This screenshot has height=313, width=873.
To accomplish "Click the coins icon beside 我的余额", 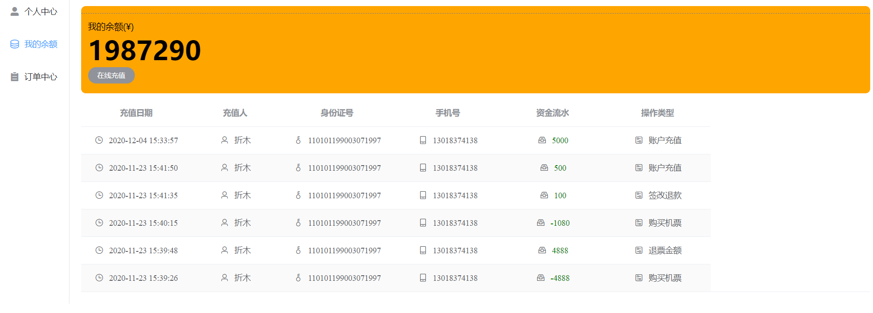I will click(x=15, y=44).
